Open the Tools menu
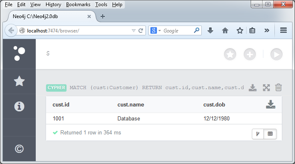 click(x=101, y=5)
